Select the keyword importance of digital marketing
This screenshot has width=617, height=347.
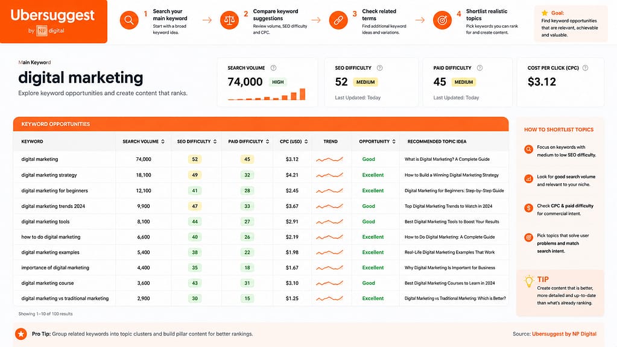click(x=55, y=267)
